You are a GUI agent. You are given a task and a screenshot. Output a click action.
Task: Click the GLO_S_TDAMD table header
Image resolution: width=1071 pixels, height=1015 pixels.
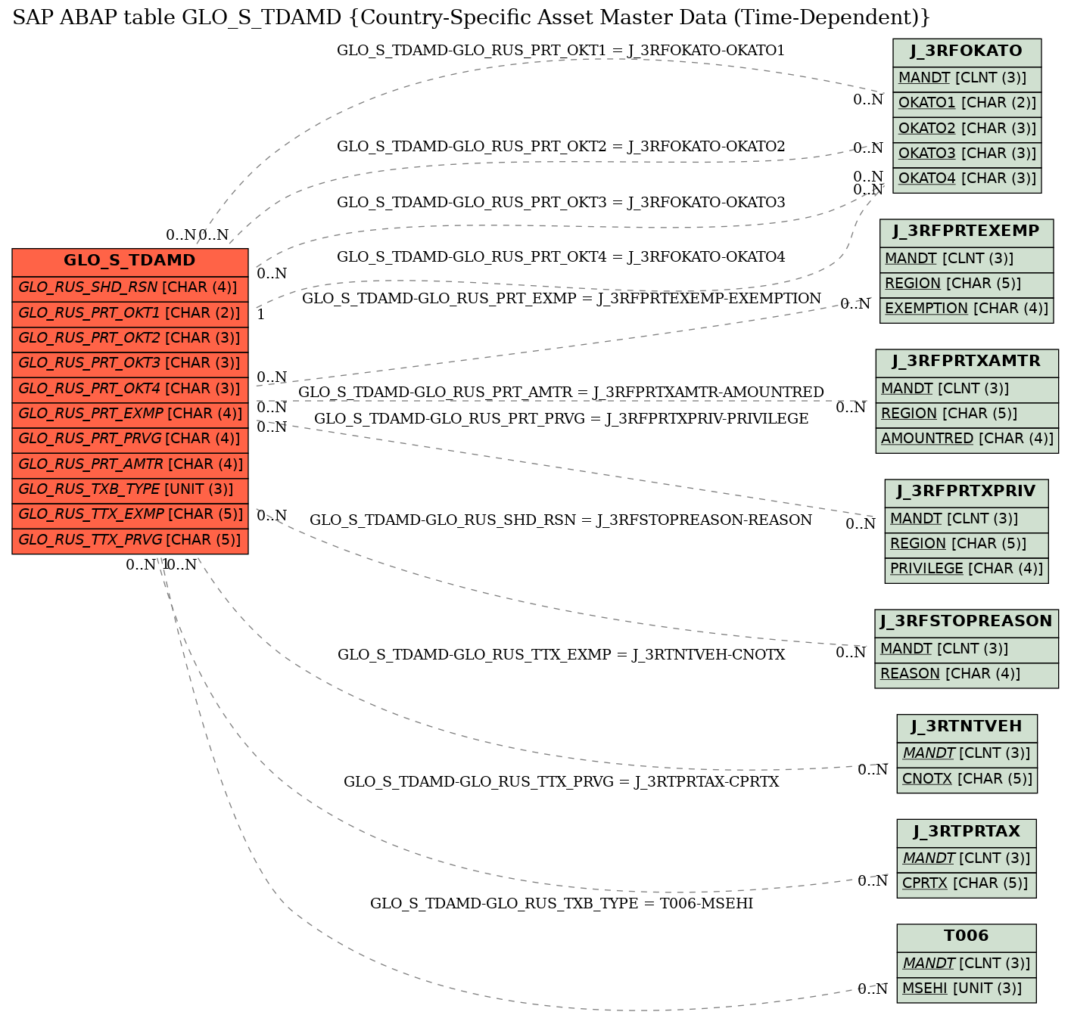pos(130,262)
